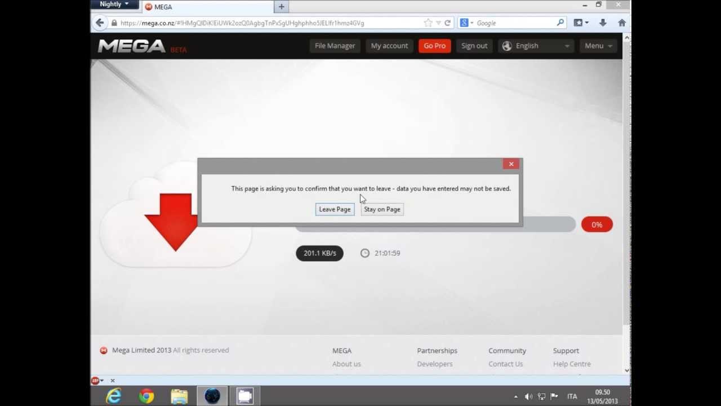Click the padlock site identity icon

click(x=114, y=23)
